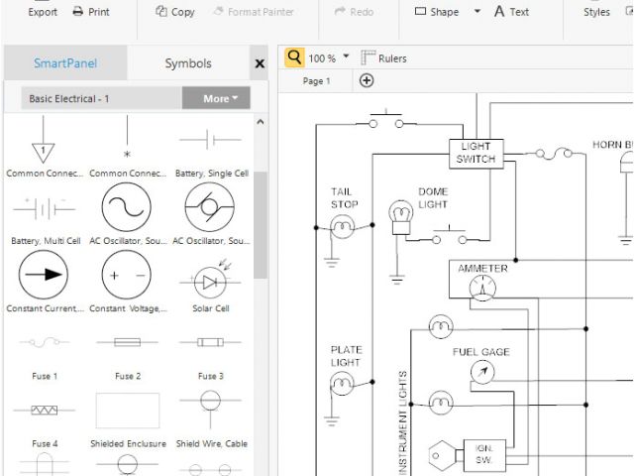Pick the Constant Voltage source symbol

126,276
